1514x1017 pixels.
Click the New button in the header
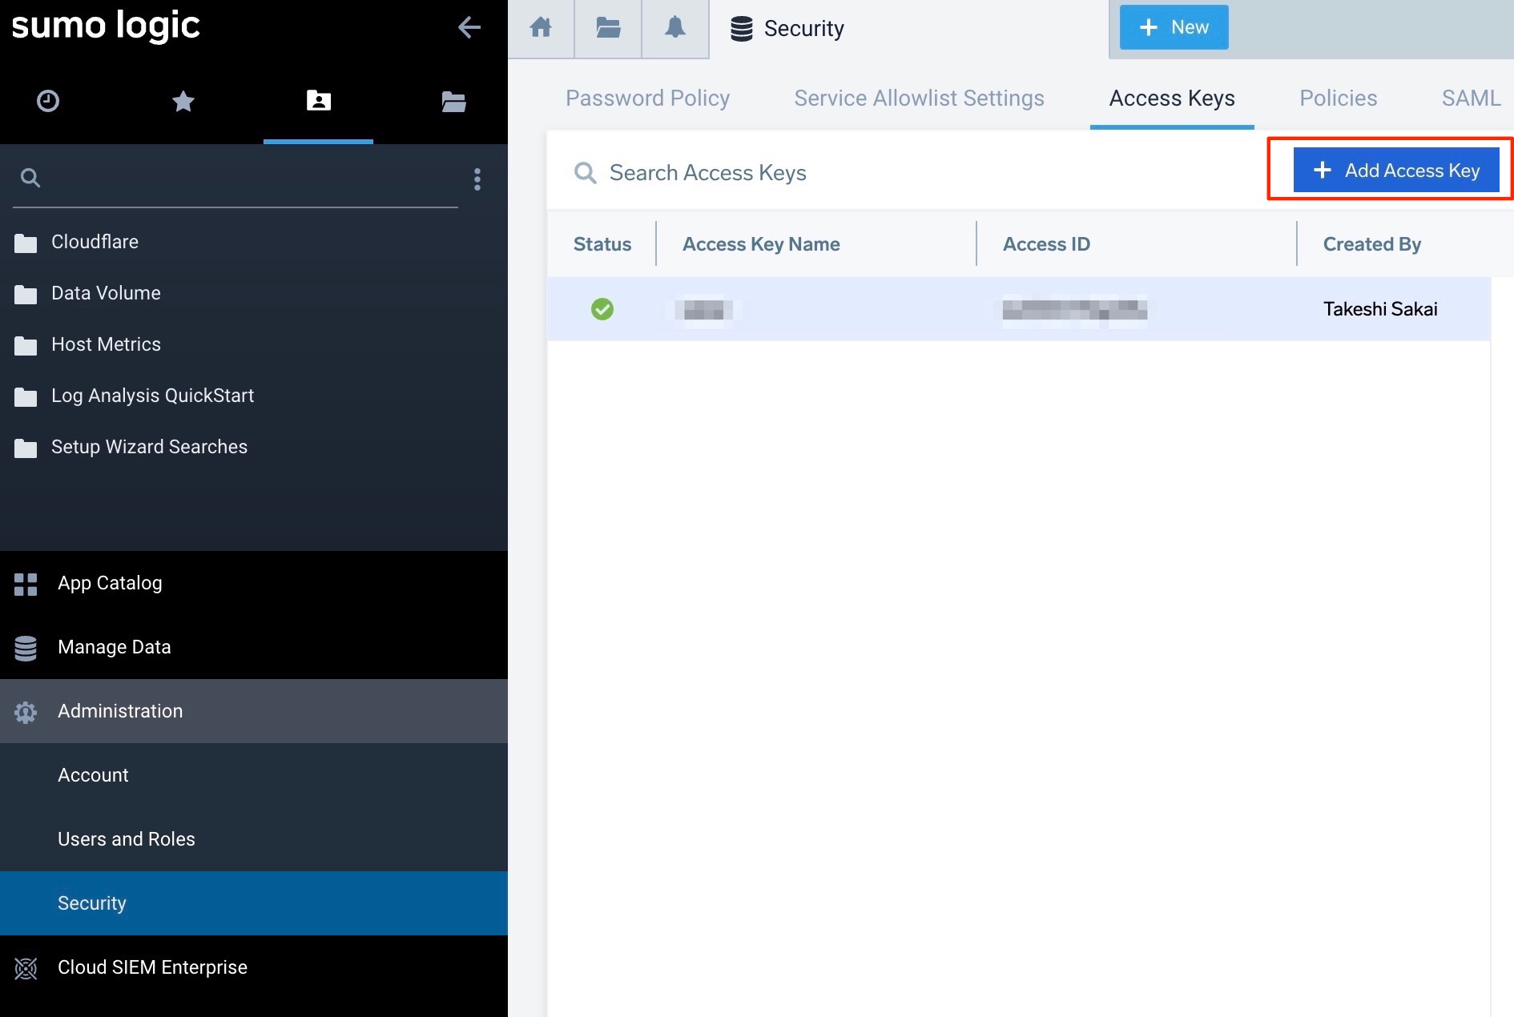(x=1173, y=26)
